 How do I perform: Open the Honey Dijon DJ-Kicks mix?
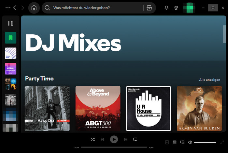(x=47, y=109)
